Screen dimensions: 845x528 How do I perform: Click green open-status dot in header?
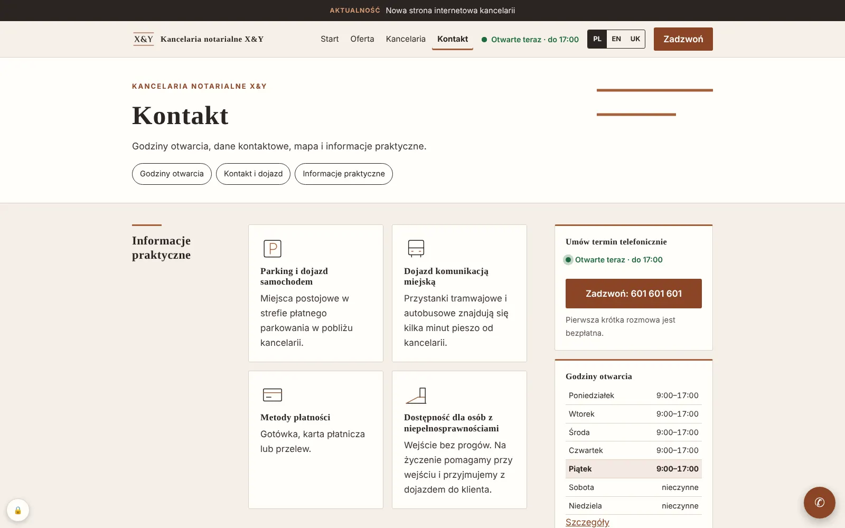484,40
